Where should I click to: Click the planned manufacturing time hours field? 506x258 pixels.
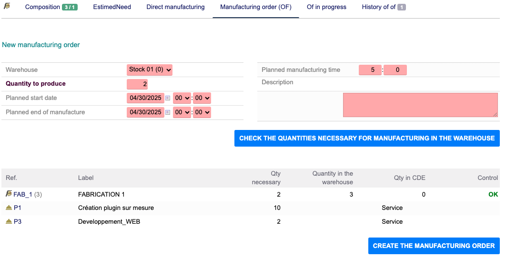pos(370,70)
